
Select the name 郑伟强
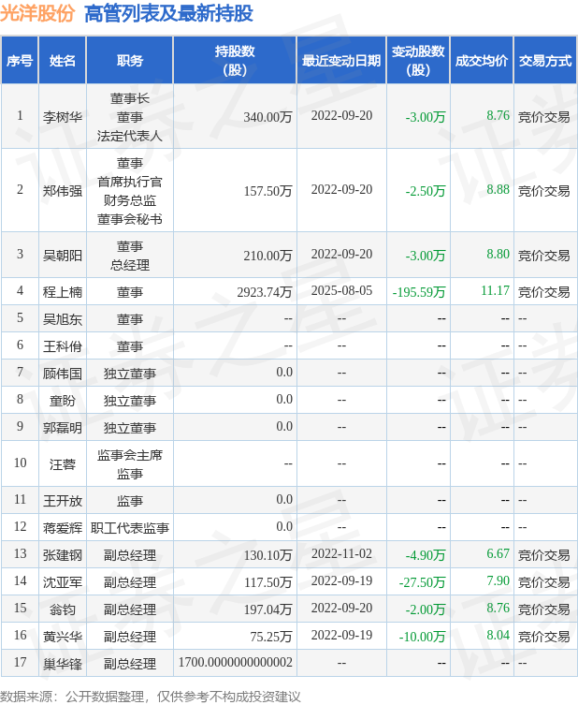(x=63, y=191)
